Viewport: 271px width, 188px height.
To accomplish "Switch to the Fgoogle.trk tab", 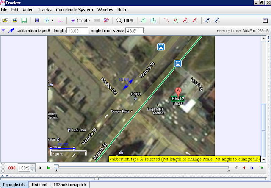I will tap(14, 185).
